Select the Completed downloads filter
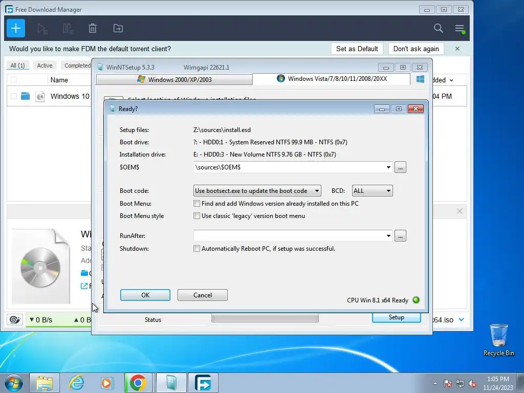 coord(77,65)
